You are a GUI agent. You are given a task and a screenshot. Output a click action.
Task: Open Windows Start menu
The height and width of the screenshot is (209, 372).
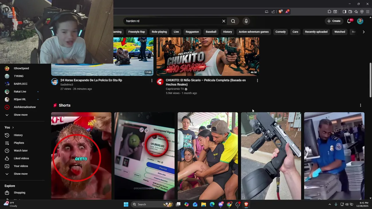[x=126, y=204]
